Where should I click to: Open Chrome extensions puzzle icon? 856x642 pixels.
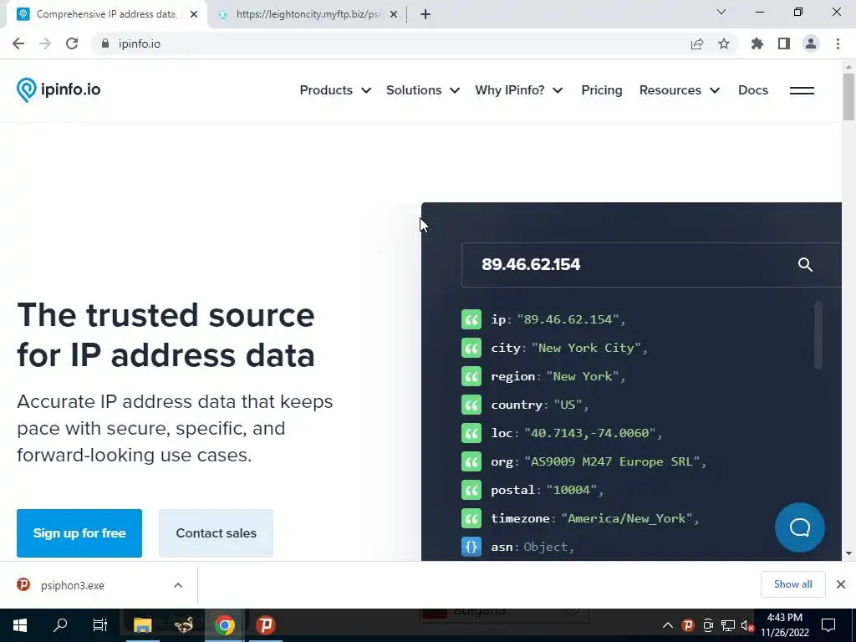point(757,43)
